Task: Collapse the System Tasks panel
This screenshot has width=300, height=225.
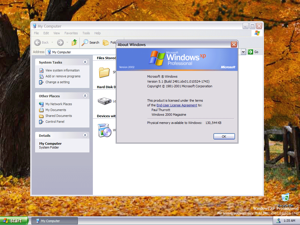Action: pos(85,62)
